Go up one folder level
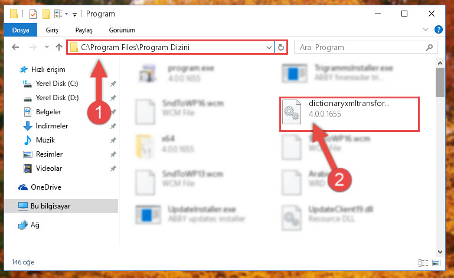The image size is (454, 278). [x=59, y=47]
